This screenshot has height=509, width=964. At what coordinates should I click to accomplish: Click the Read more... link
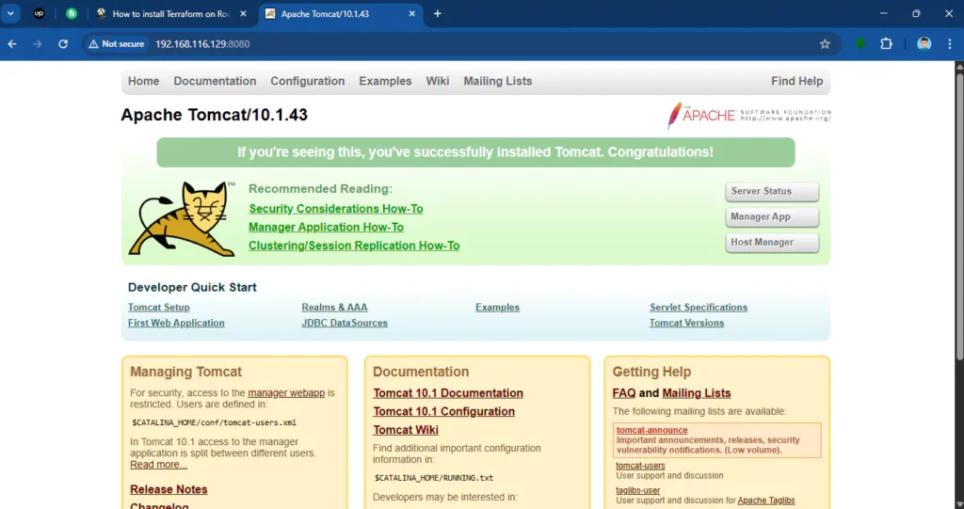pyautogui.click(x=158, y=465)
